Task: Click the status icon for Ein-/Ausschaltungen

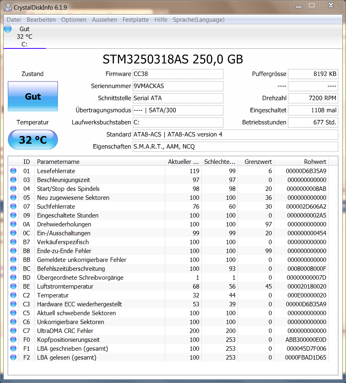Action: click(13, 233)
